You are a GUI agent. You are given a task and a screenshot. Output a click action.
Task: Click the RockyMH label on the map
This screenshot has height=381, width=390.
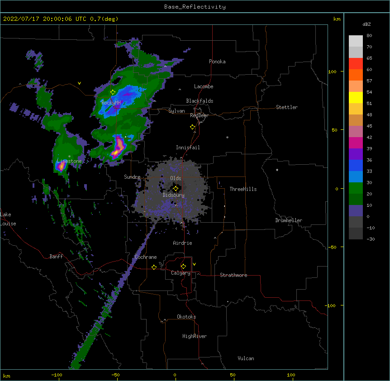(x=111, y=103)
